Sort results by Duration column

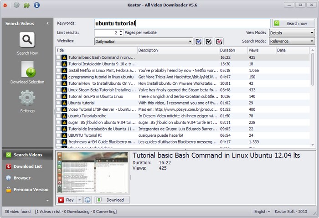coord(233,50)
